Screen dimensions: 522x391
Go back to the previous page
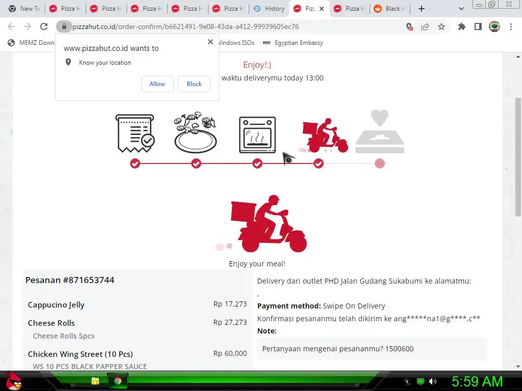coord(11,26)
